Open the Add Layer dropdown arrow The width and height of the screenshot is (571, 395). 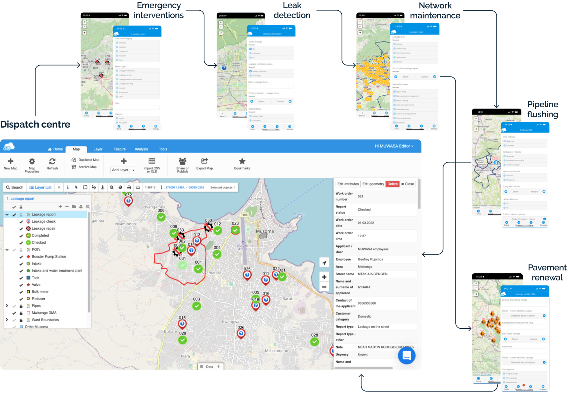click(x=133, y=170)
